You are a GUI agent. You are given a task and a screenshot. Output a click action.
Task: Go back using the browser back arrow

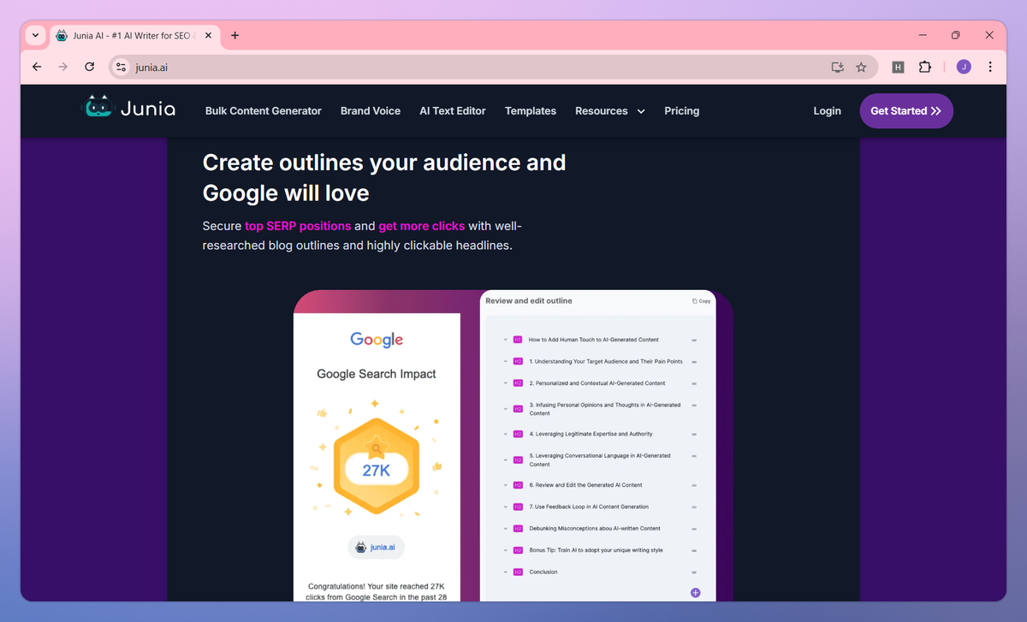coord(36,67)
